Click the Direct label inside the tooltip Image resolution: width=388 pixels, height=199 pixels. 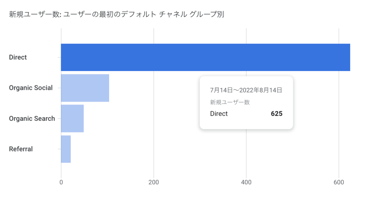219,114
